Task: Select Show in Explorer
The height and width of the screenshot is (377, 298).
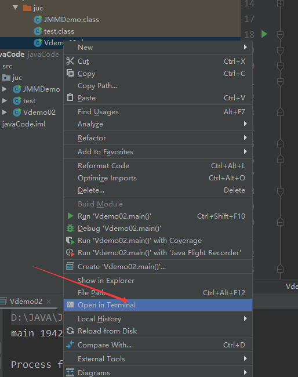Action: [158, 280]
